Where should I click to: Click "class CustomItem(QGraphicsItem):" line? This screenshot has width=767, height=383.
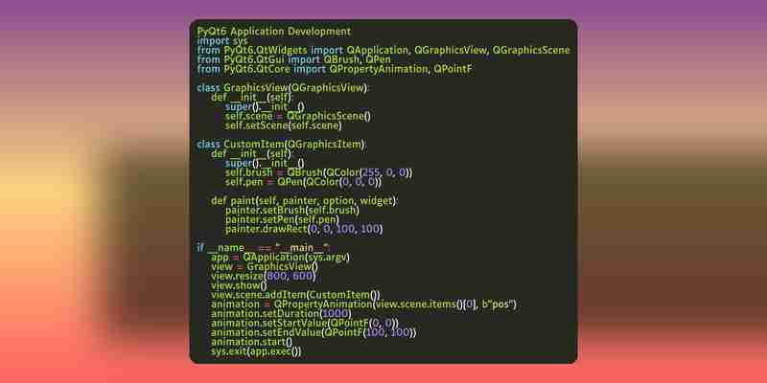pyautogui.click(x=281, y=145)
